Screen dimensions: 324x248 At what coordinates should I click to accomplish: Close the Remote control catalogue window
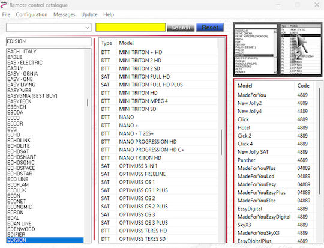317,5
